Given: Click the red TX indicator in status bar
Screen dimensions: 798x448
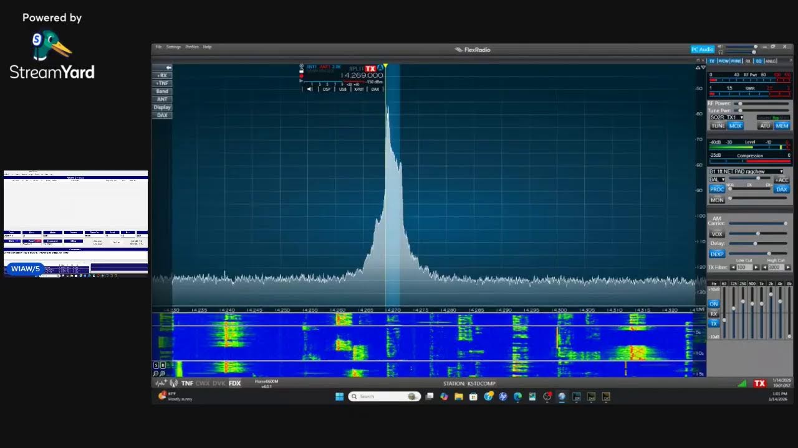Looking at the screenshot, I should tap(759, 383).
